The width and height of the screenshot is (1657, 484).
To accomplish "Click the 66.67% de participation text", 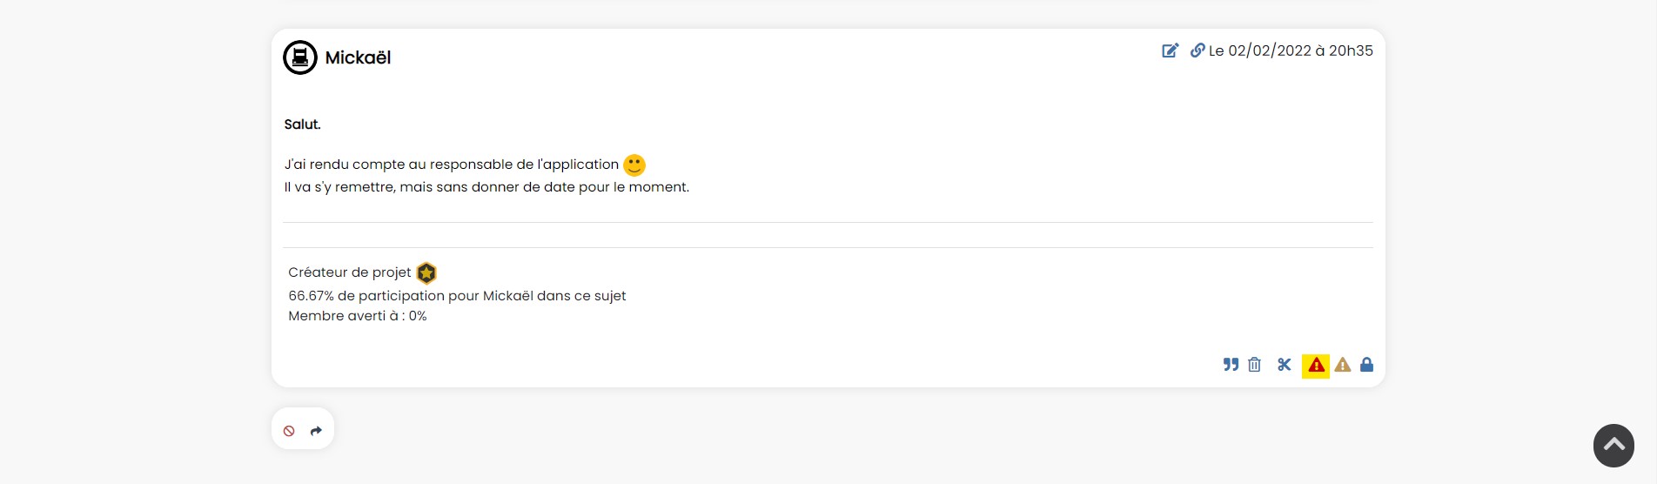I will point(457,296).
